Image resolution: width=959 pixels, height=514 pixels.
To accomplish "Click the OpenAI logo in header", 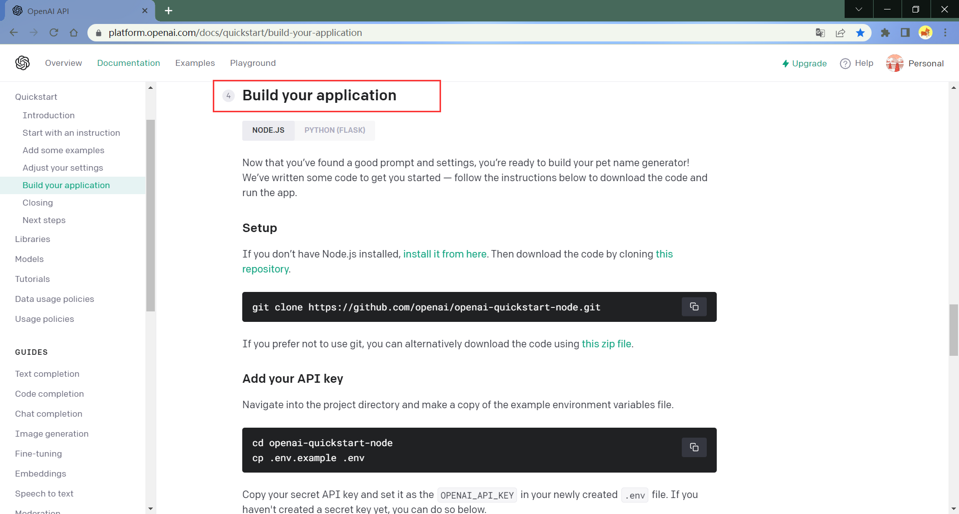I will coord(22,63).
